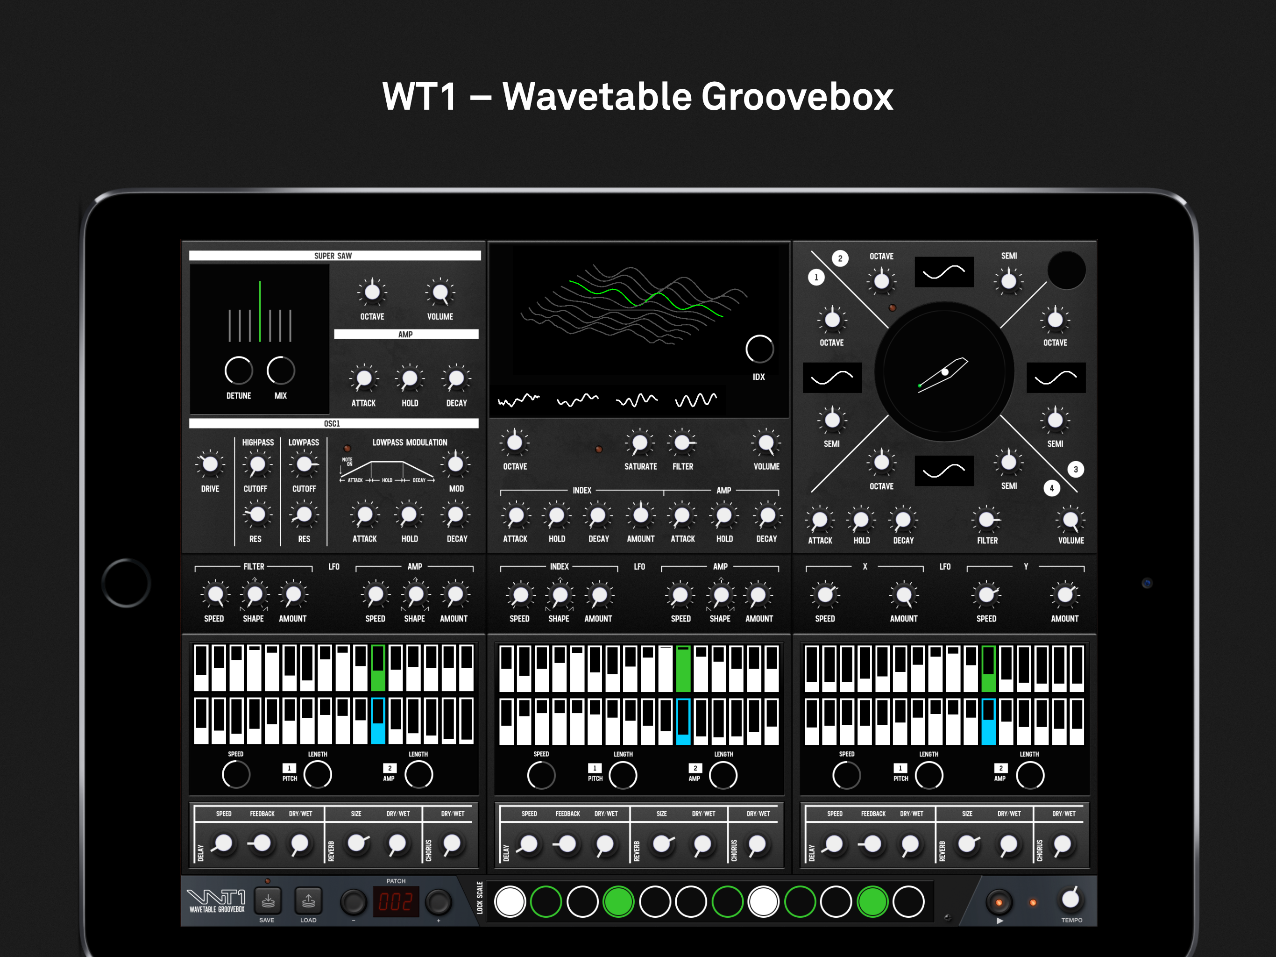Select the 2 AMP lane in the right sequencer
This screenshot has width=1276, height=957.
[x=1000, y=772]
